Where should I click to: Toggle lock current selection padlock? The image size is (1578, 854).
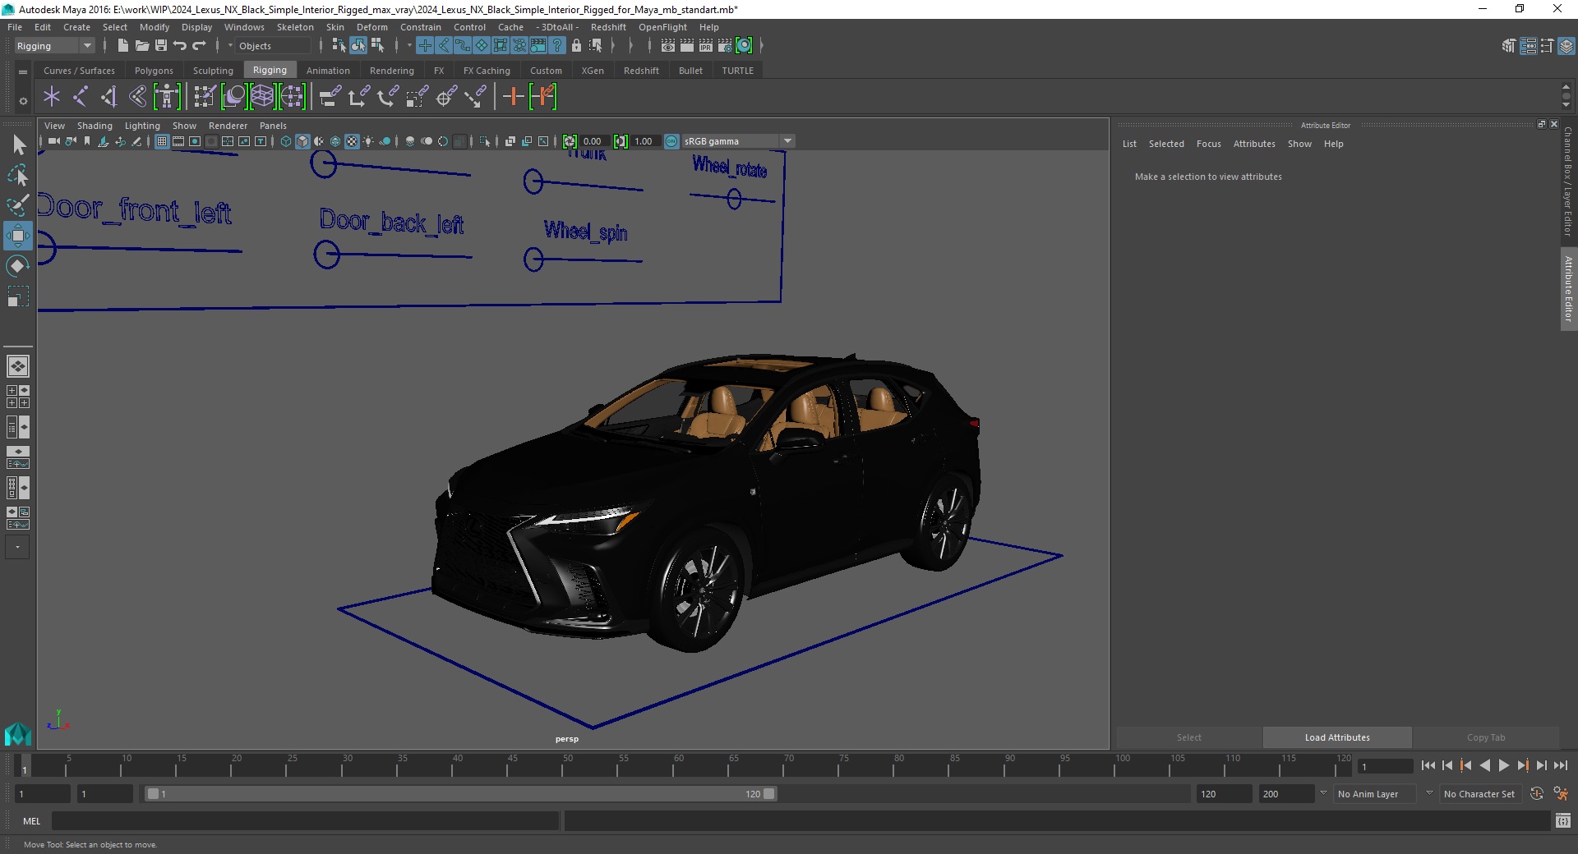point(576,46)
